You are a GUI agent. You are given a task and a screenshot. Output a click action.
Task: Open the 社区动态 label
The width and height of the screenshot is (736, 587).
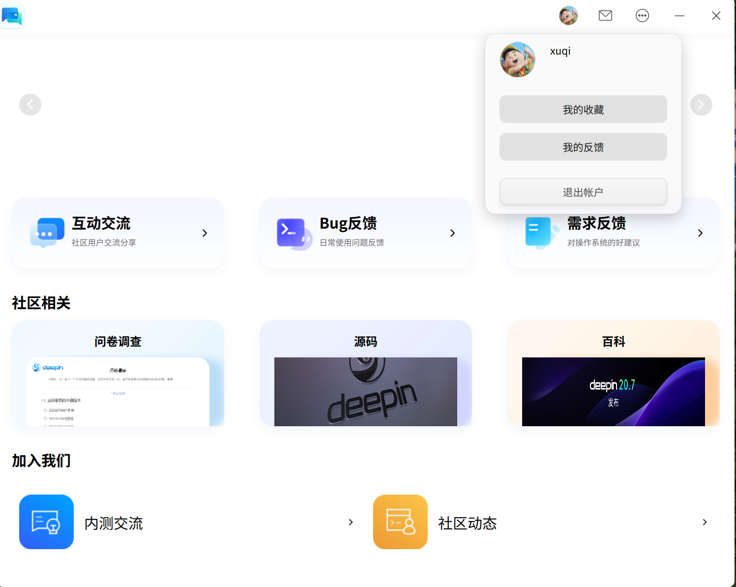click(x=468, y=523)
